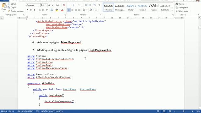The width and height of the screenshot is (201, 113).
Task: Apply text effects with the outlined A icon
Action: tap(52, 10)
